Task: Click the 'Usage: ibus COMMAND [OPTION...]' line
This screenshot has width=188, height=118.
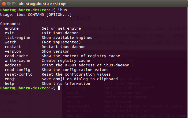Action: (36, 15)
